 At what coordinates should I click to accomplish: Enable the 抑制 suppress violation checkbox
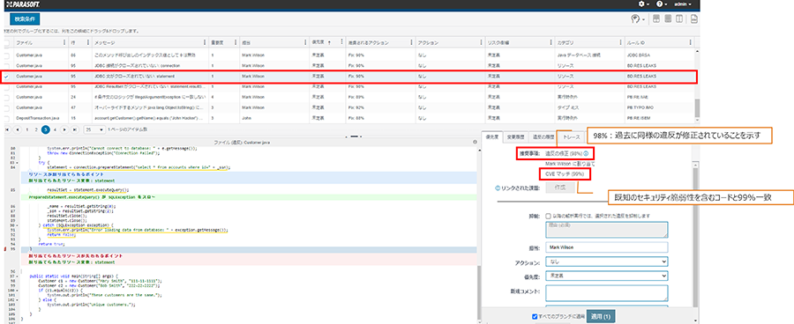point(549,216)
